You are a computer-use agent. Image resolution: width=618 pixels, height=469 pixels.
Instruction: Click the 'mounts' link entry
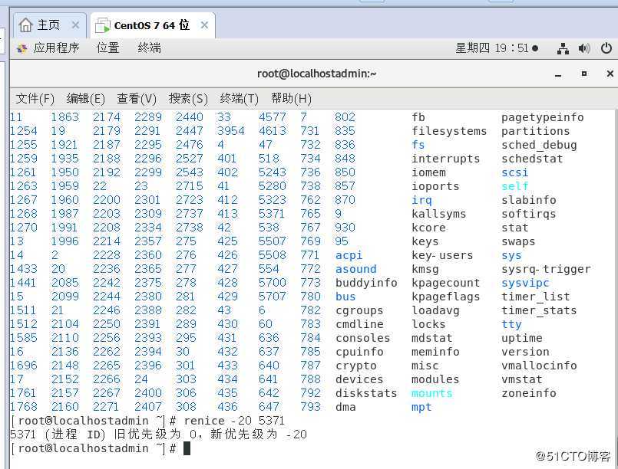pyautogui.click(x=432, y=393)
